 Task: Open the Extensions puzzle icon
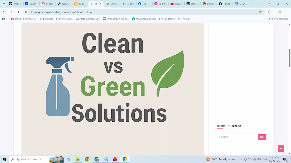click(x=270, y=12)
